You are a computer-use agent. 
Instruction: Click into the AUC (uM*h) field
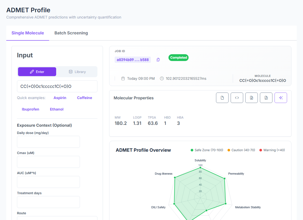48,182
